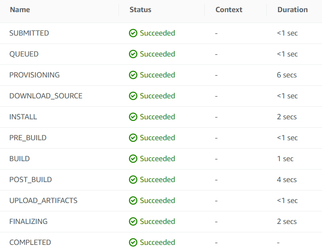
Task: Click the PROVISIONING duration of 6 secs
Action: [x=286, y=75]
